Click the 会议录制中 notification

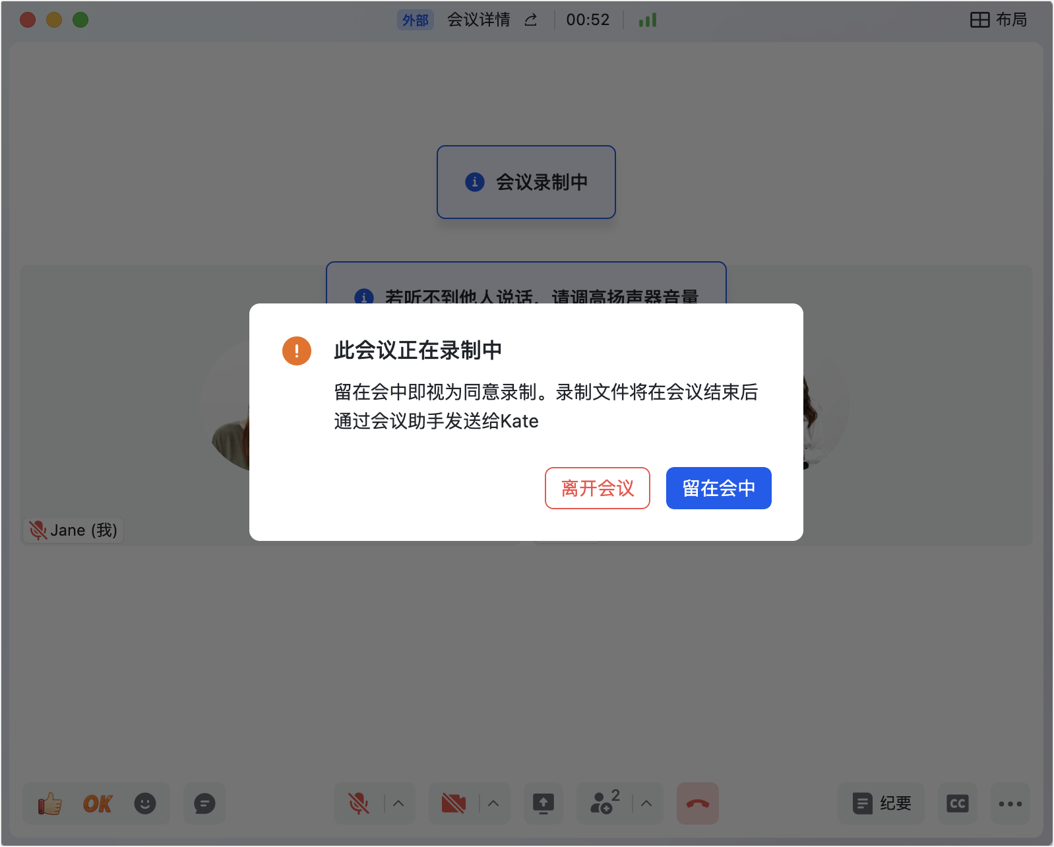click(x=526, y=182)
